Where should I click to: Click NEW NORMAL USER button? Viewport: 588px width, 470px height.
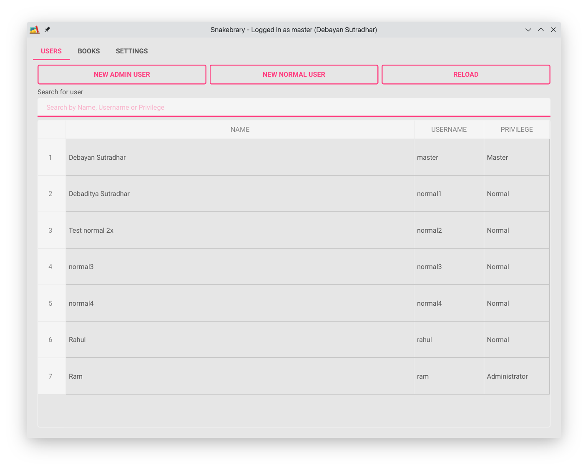point(294,74)
